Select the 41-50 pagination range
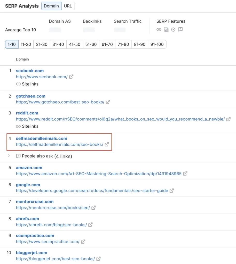This screenshot has height=264, width=236. point(74,44)
